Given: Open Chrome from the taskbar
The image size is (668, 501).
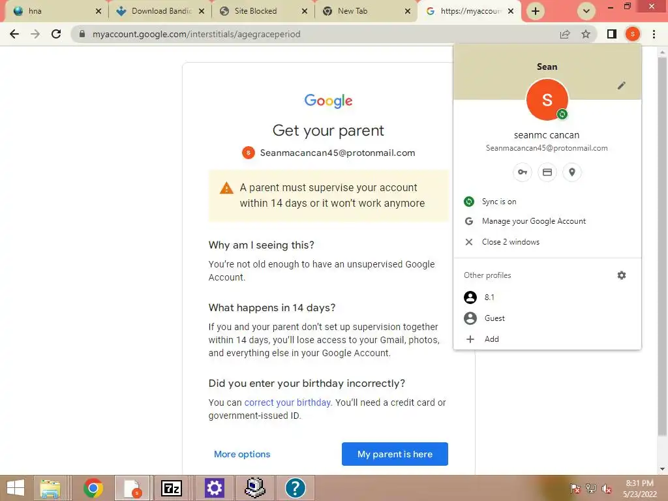Looking at the screenshot, I should pyautogui.click(x=93, y=488).
